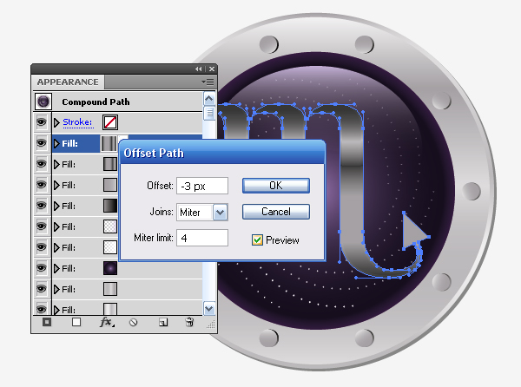Expand Fill row directly below purple-swatch Fill
The width and height of the screenshot is (521, 387).
click(x=56, y=289)
